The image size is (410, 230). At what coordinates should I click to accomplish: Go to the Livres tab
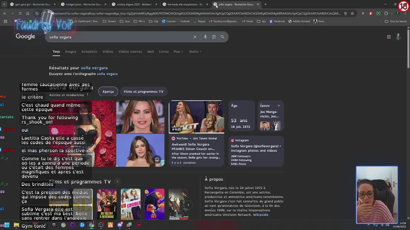tap(164, 51)
